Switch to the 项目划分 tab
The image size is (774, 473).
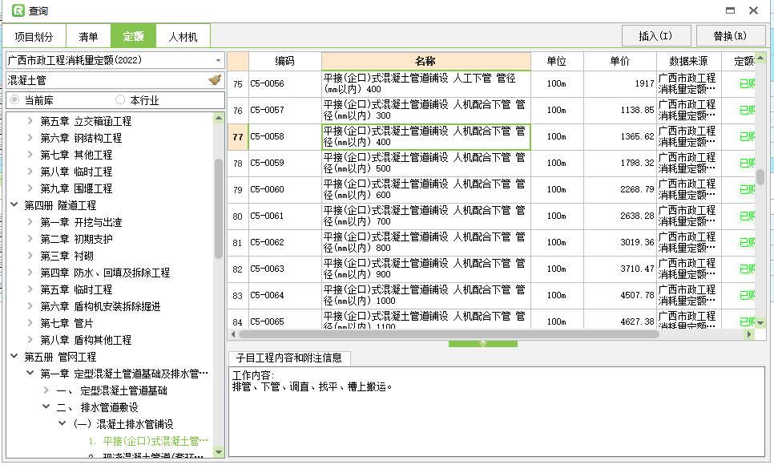point(34,36)
